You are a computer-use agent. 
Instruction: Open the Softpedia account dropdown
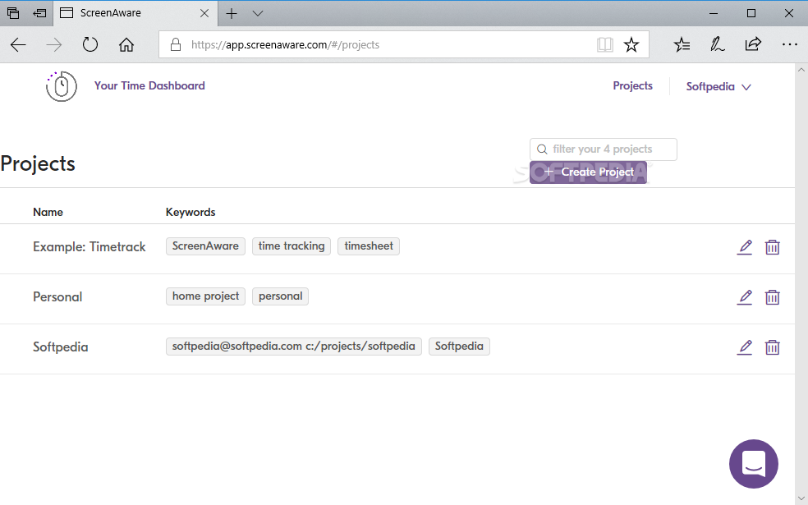coord(718,86)
